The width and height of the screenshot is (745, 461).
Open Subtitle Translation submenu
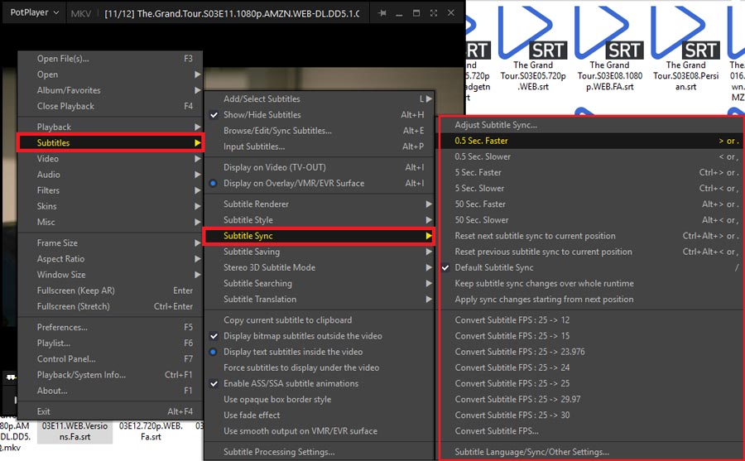[x=320, y=300]
